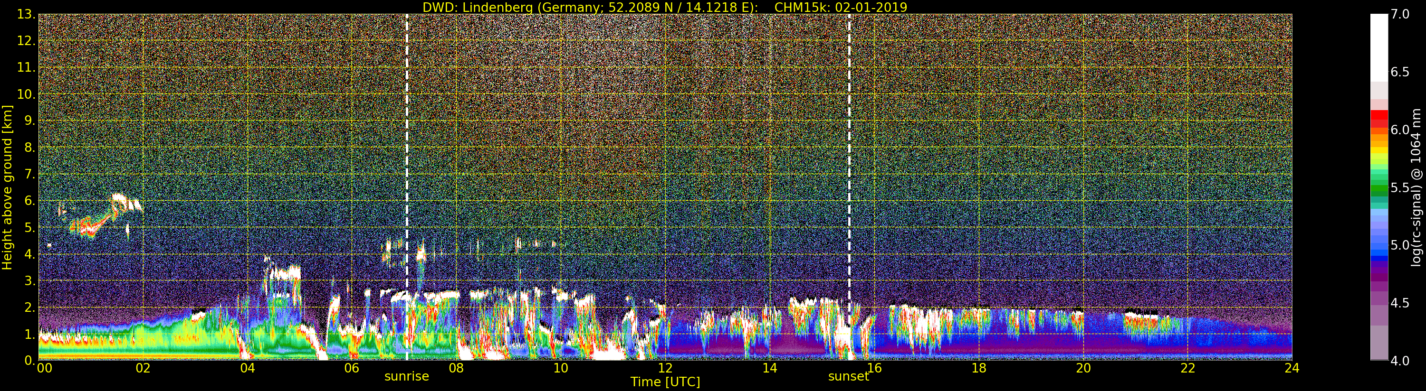Click the "6.5" colorbar tick label

coord(1400,72)
